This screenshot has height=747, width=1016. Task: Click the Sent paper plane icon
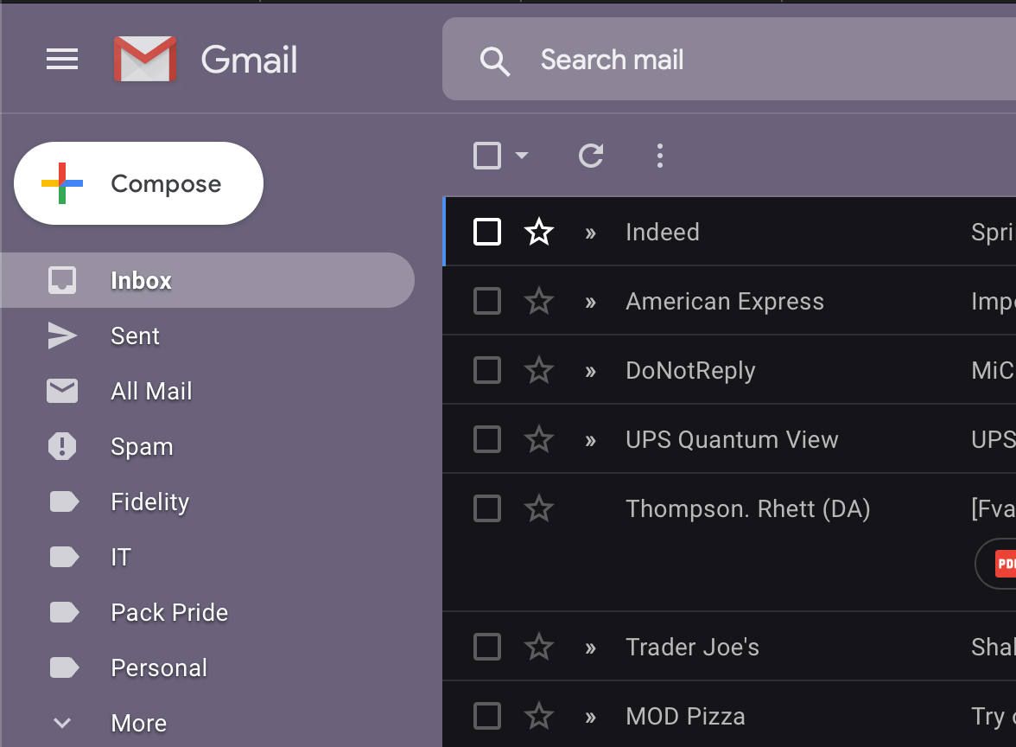point(62,335)
